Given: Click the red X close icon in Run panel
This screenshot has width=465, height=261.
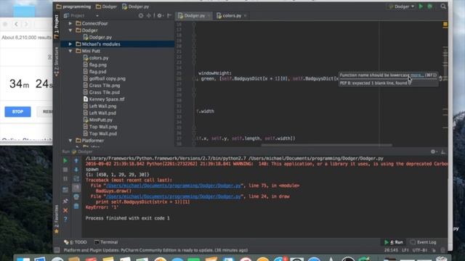Looking at the screenshot, I should coord(65,210).
